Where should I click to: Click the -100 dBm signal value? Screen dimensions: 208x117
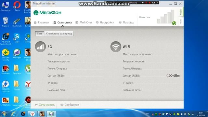(173, 76)
